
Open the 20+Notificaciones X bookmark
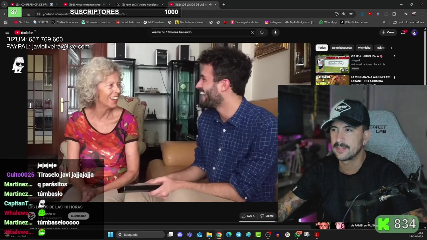click(x=65, y=22)
